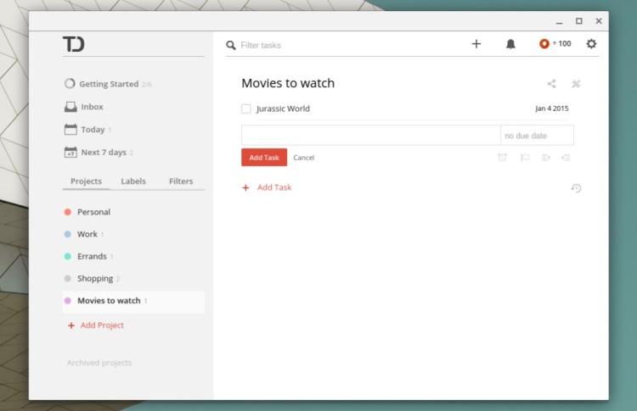Focus the new task name field

(x=371, y=135)
